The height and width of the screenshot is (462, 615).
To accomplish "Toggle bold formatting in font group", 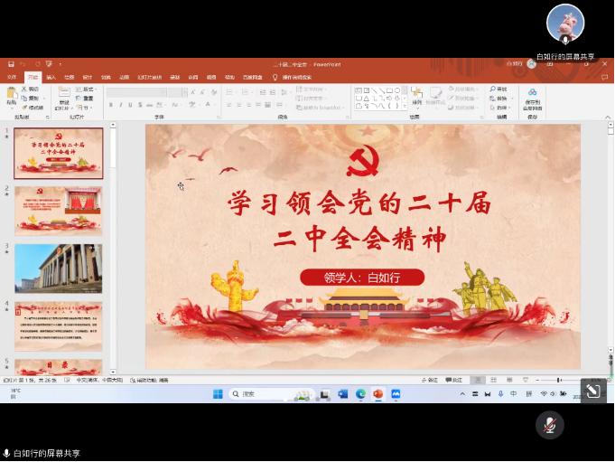I will click(x=110, y=105).
